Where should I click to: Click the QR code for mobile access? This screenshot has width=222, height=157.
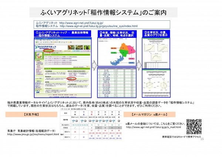click(x=194, y=127)
